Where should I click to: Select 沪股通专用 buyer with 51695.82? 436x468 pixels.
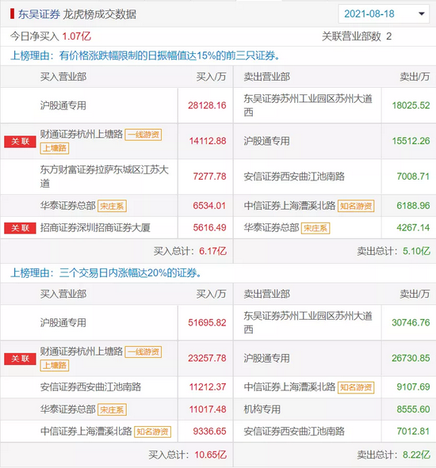click(63, 322)
